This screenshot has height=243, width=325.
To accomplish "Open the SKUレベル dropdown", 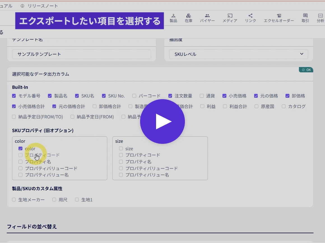I will click(239, 54).
